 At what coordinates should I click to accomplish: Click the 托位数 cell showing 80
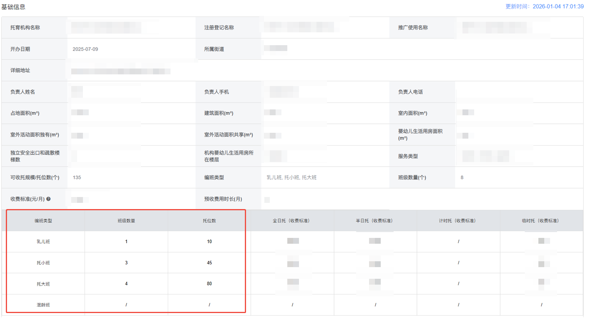209,284
